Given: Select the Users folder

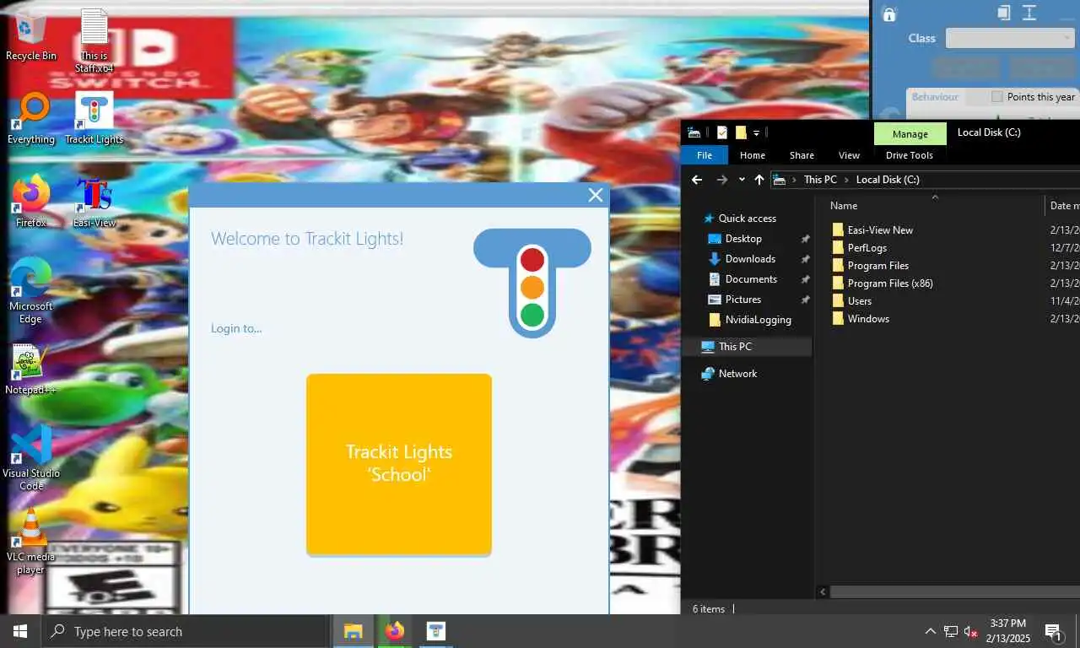Looking at the screenshot, I should [x=860, y=301].
